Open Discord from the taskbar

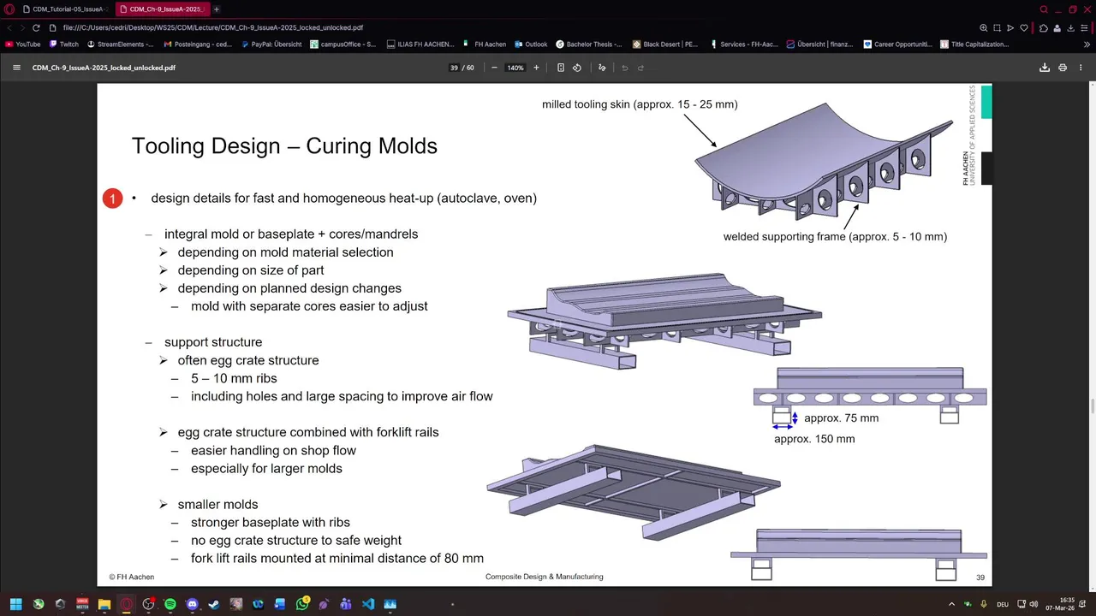192,604
